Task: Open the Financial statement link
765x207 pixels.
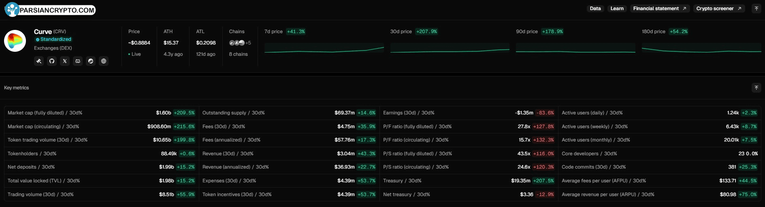Action: pos(659,8)
